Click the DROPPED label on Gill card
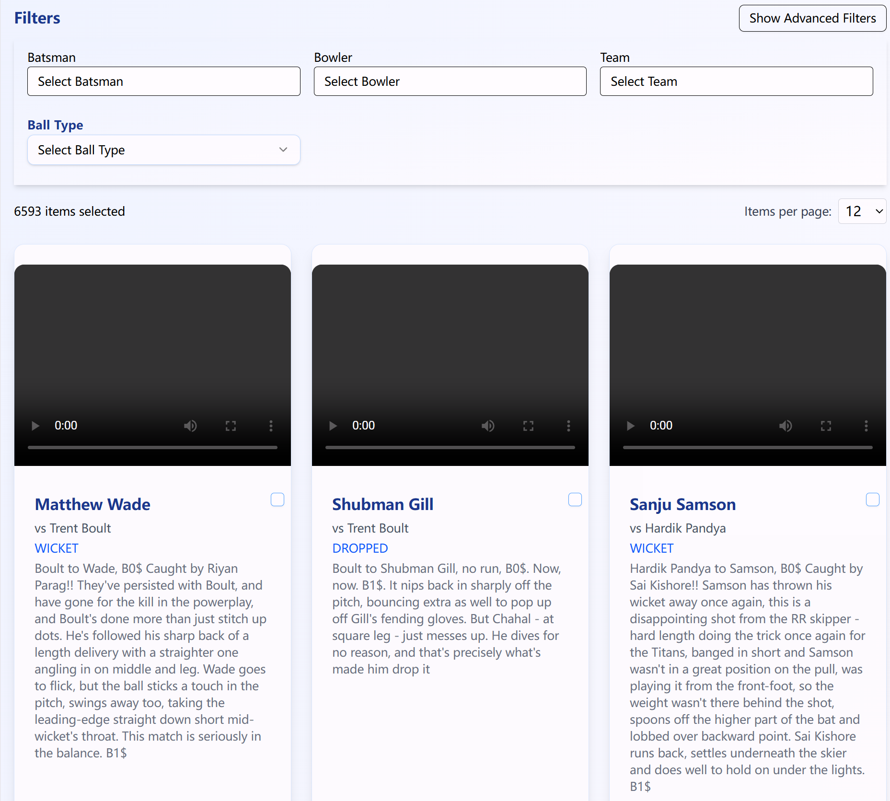The height and width of the screenshot is (801, 890). (x=360, y=548)
